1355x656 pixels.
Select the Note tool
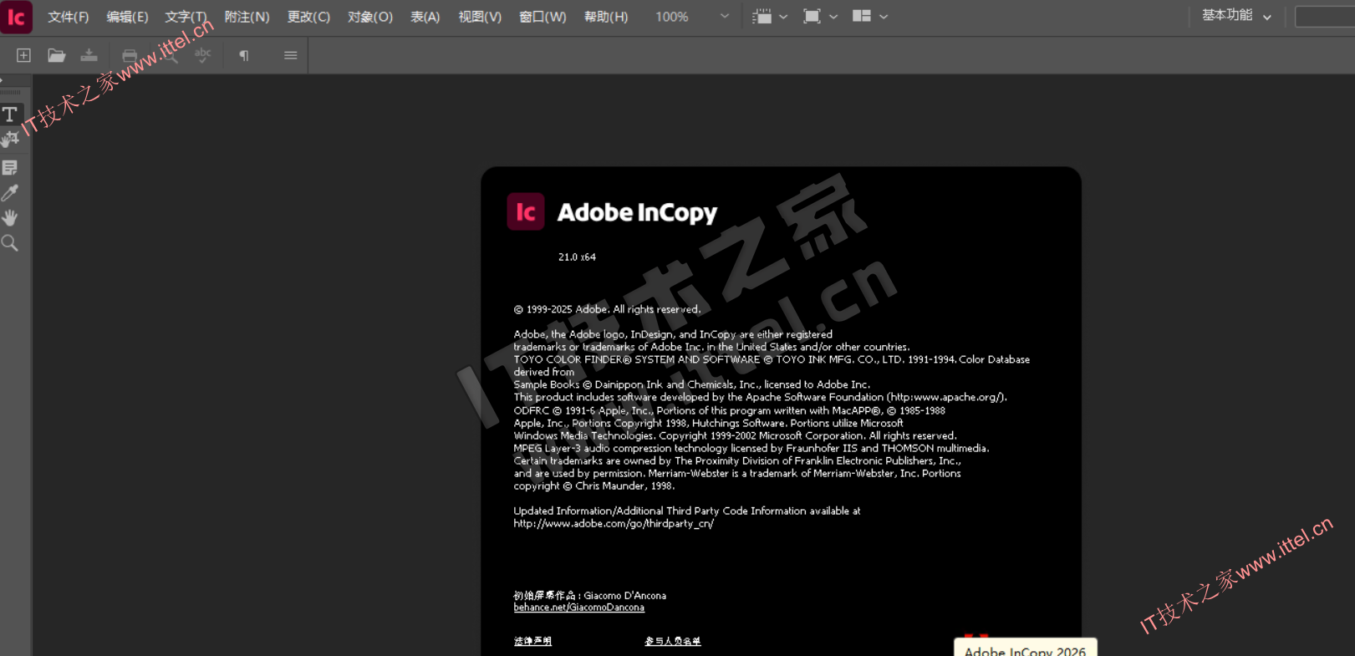tap(10, 168)
